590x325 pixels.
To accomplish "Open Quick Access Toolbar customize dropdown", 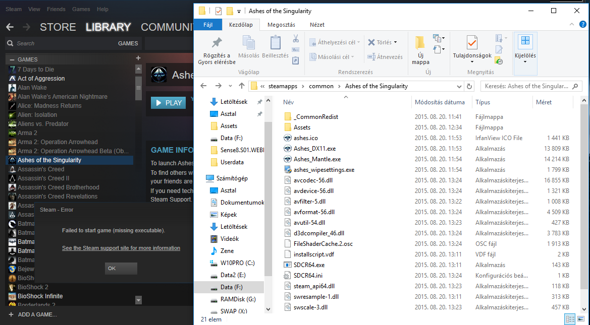I will click(239, 12).
